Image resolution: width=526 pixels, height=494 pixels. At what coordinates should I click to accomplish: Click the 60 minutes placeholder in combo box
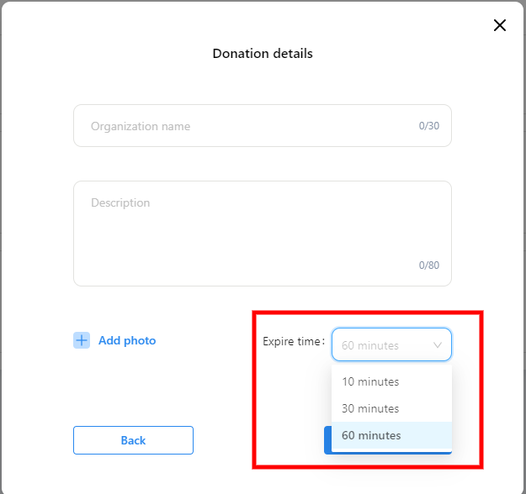click(x=370, y=345)
